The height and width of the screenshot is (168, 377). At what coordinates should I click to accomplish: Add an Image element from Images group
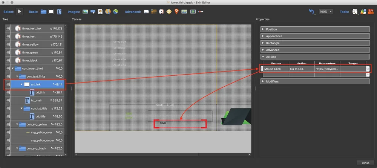point(85,12)
